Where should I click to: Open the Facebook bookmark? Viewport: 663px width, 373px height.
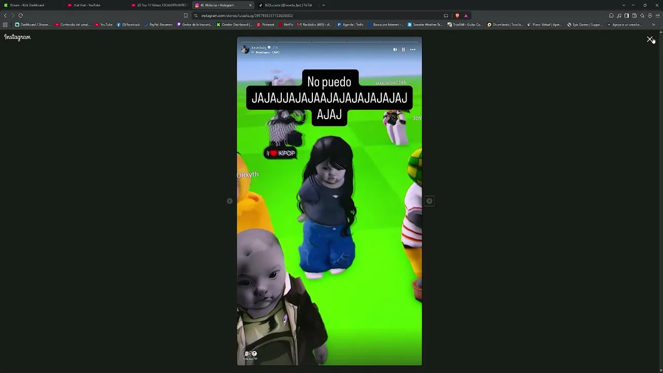pyautogui.click(x=128, y=25)
